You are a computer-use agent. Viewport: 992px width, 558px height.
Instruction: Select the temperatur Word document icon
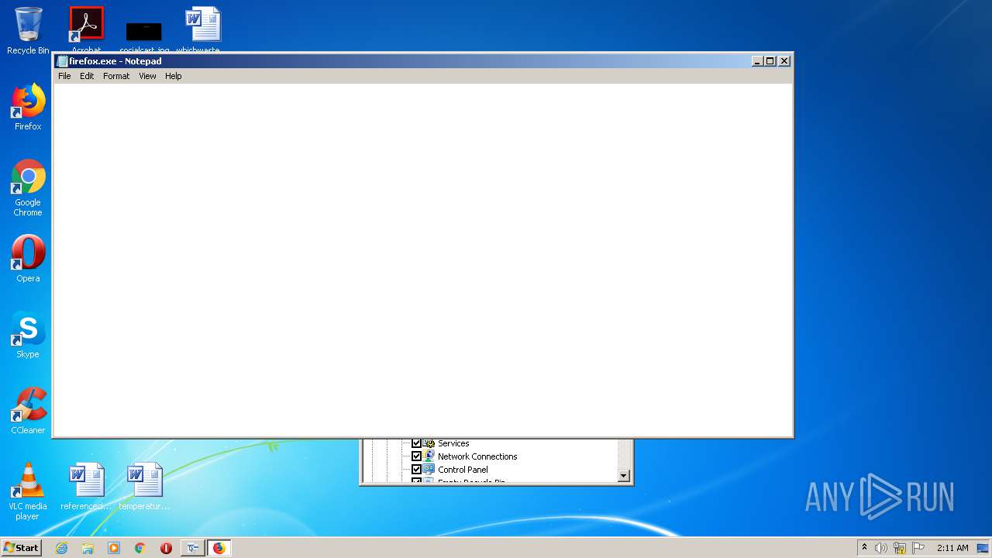tap(144, 487)
